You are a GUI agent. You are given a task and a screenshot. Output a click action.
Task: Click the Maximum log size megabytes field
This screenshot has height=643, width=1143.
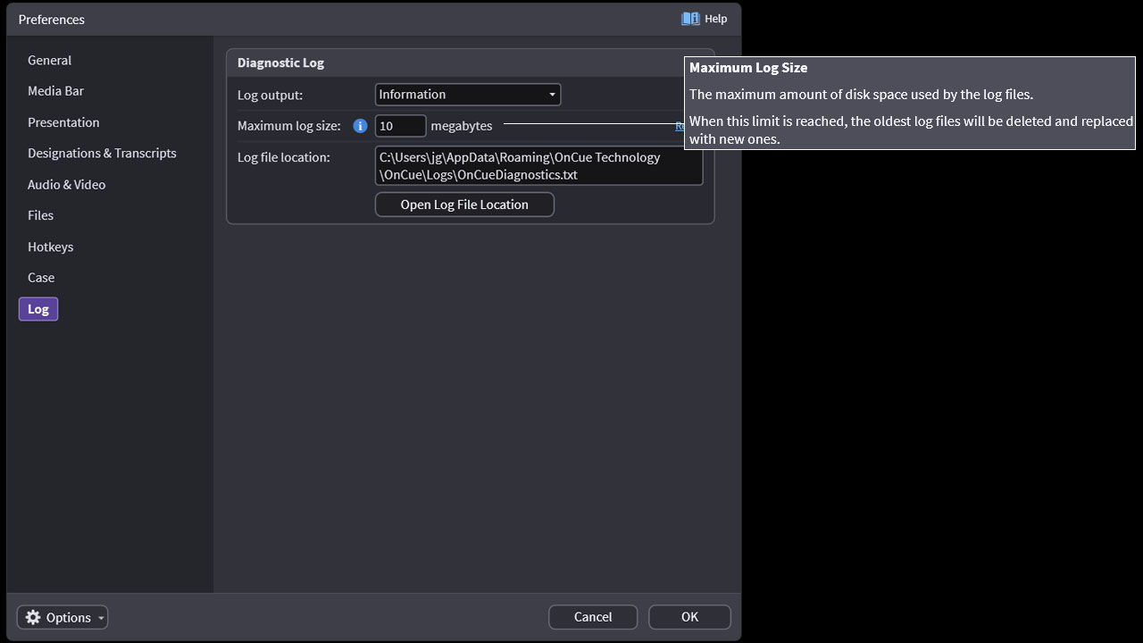pos(400,126)
